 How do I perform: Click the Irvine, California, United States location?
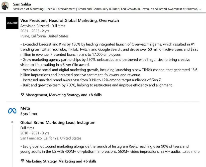tap(44, 36)
